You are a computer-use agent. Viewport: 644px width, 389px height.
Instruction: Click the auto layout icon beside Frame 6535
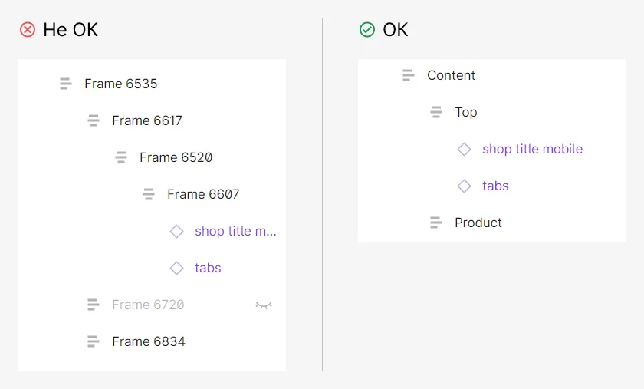coord(66,84)
